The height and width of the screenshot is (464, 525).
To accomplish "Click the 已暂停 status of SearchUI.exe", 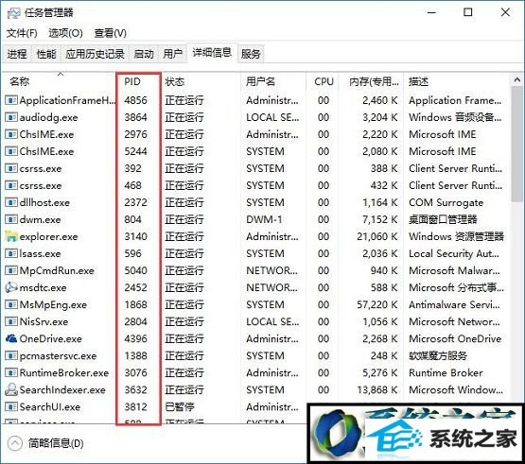I will [180, 406].
